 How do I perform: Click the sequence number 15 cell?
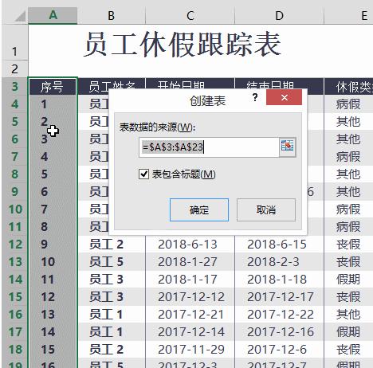(53, 350)
